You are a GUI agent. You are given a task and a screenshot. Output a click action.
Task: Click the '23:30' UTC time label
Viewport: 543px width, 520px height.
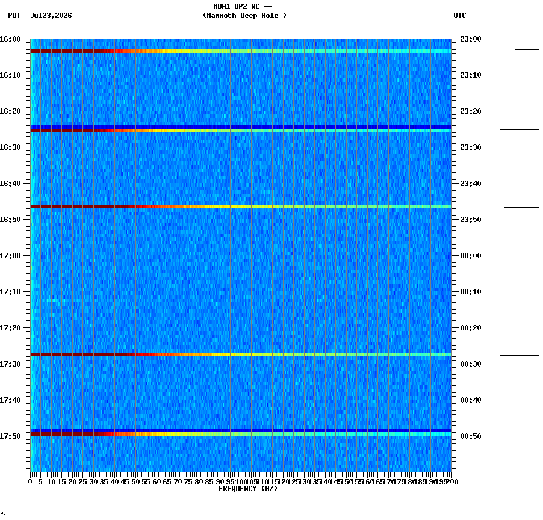tap(471, 147)
